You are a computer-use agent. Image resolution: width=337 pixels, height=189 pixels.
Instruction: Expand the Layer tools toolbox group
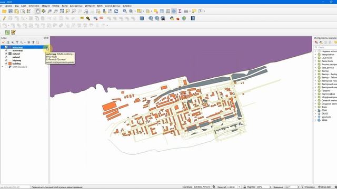click(315, 58)
